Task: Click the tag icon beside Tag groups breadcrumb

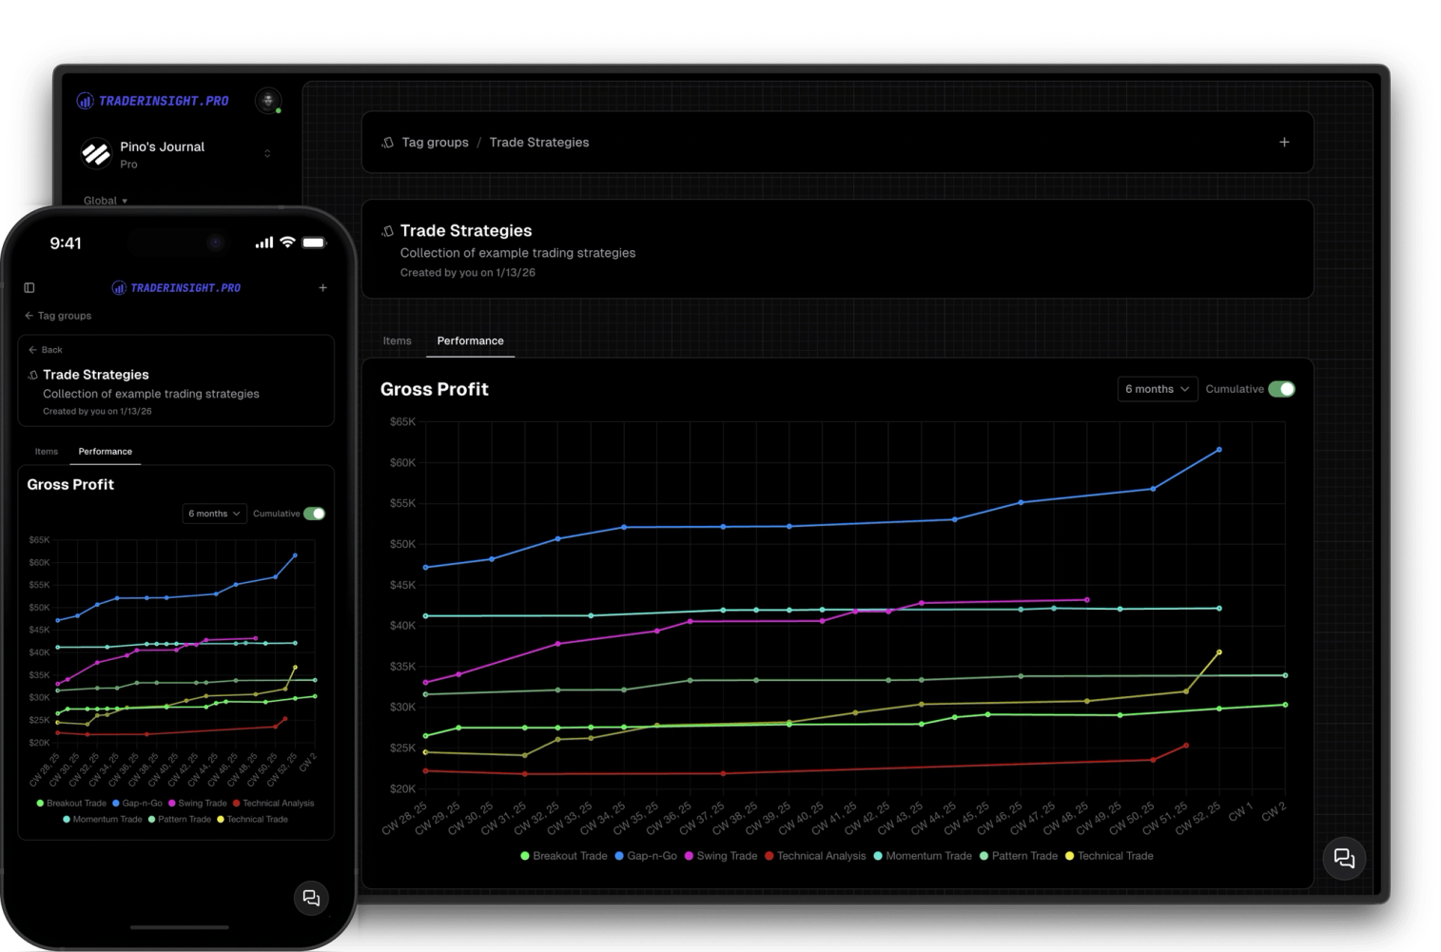Action: point(387,142)
